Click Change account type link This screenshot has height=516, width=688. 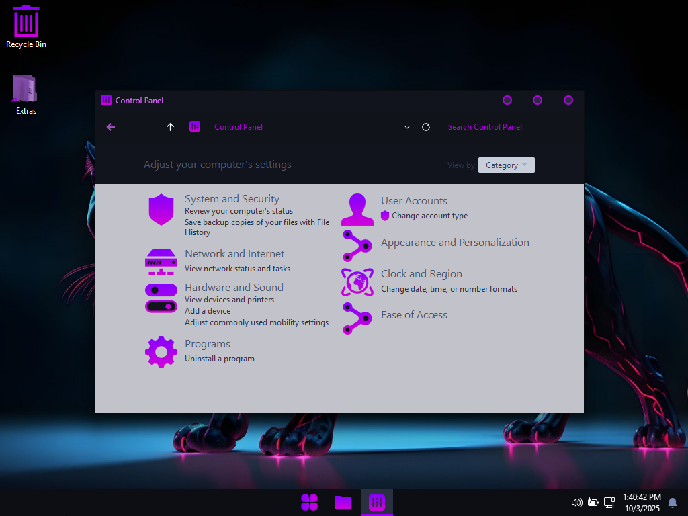429,216
